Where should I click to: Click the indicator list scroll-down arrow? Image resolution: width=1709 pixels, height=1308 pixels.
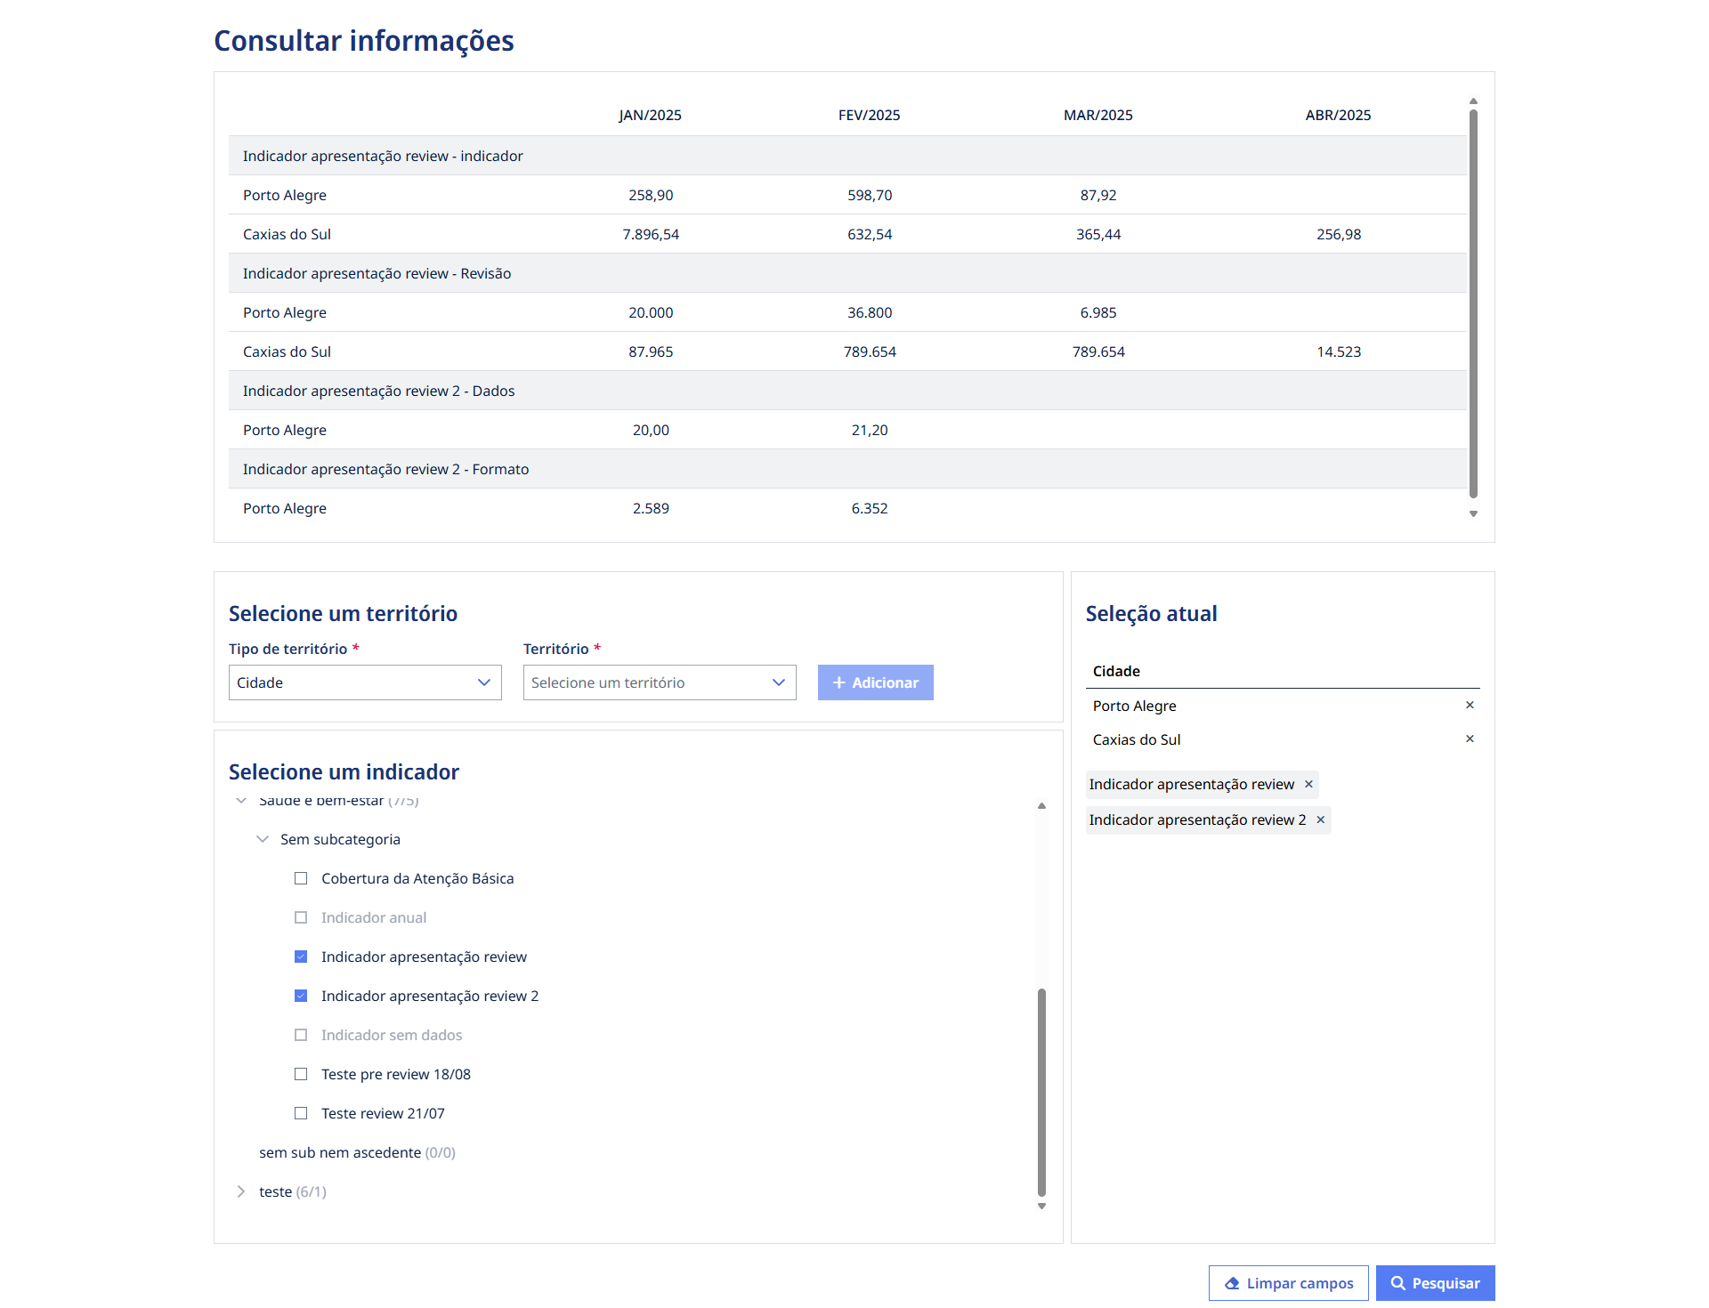point(1041,1207)
